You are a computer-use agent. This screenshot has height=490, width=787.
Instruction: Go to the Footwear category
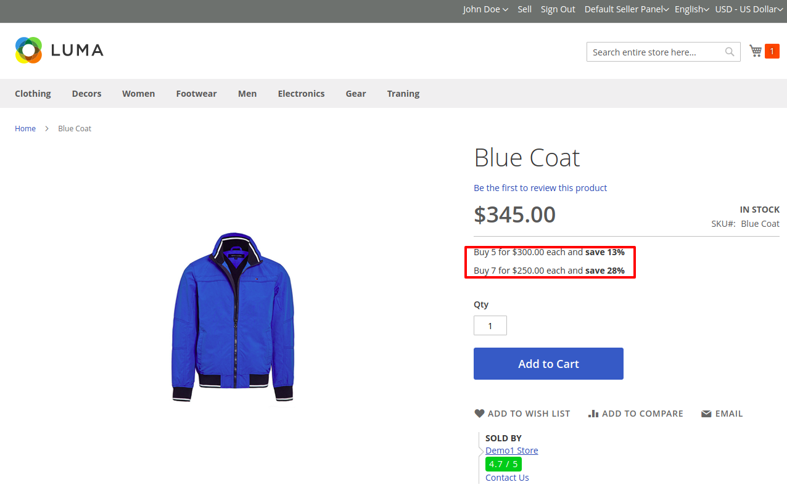pos(196,94)
